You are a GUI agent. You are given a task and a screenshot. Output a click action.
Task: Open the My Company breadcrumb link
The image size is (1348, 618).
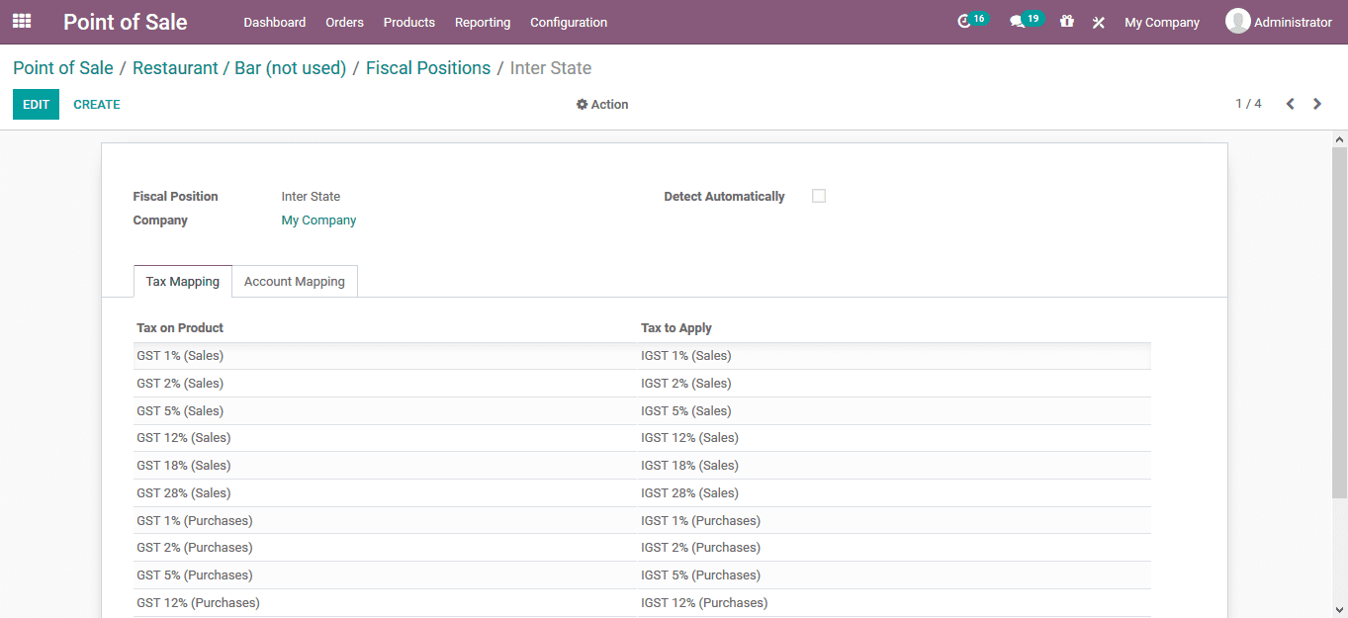pos(318,220)
